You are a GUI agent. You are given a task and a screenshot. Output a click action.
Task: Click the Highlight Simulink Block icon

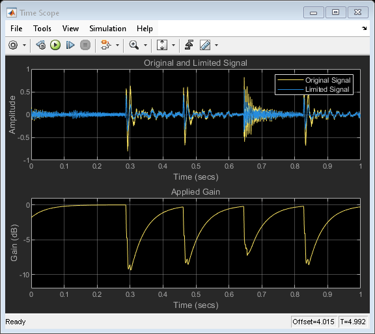click(106, 45)
